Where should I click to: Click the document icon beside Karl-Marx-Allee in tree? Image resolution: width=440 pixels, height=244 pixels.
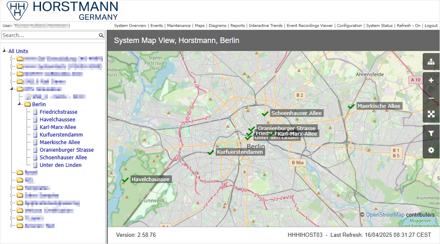coord(35,127)
